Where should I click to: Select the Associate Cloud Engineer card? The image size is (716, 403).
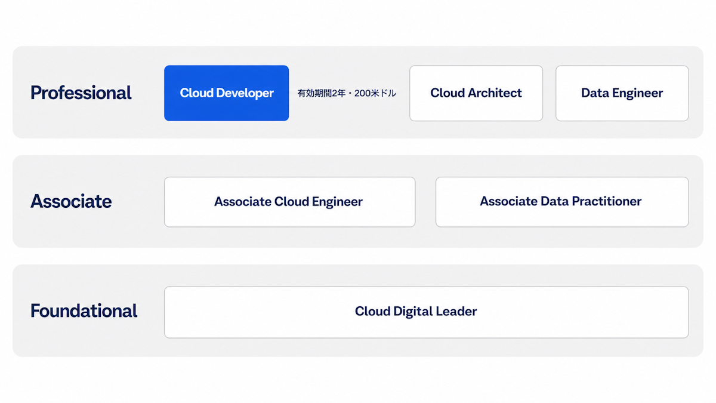289,202
